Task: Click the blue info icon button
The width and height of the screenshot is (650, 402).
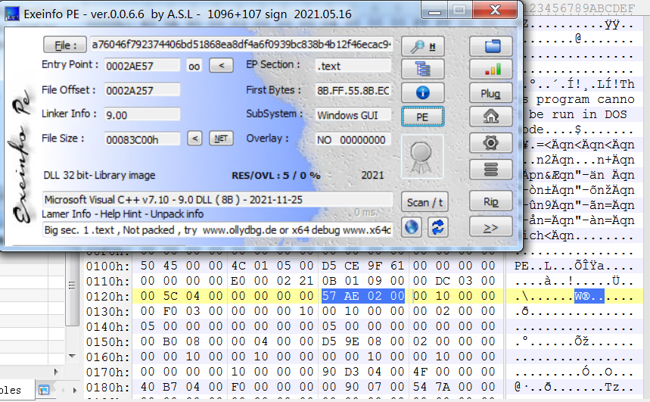Action: (x=421, y=93)
